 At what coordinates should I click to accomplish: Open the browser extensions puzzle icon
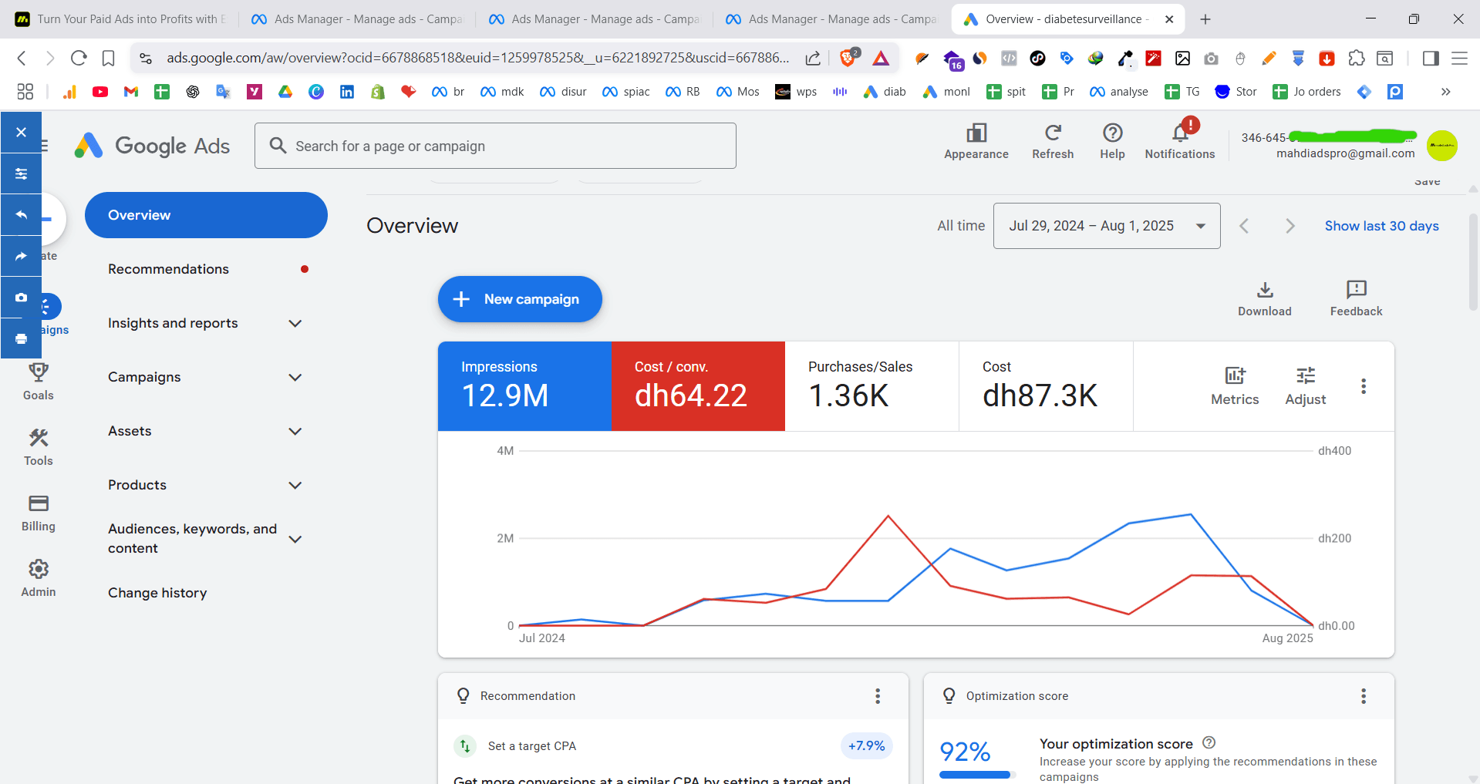pyautogui.click(x=1356, y=58)
